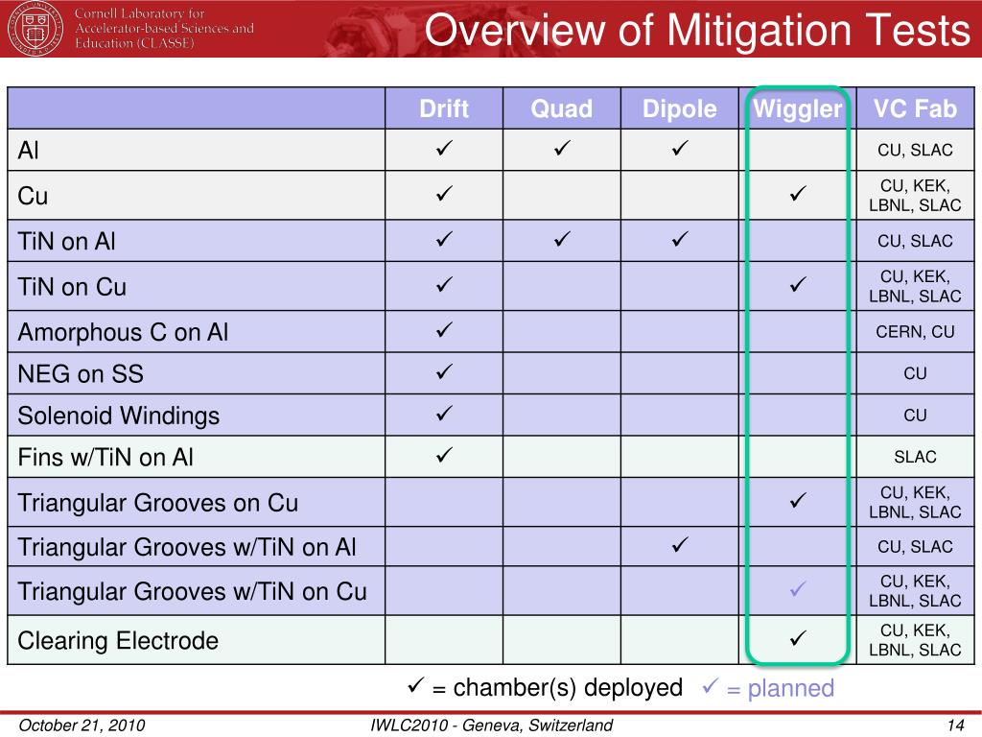Click the Cornell University seal logo
The width and height of the screenshot is (982, 737).
35,28
